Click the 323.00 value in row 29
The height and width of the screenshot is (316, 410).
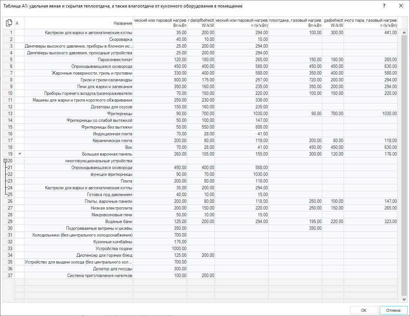[x=371, y=222]
